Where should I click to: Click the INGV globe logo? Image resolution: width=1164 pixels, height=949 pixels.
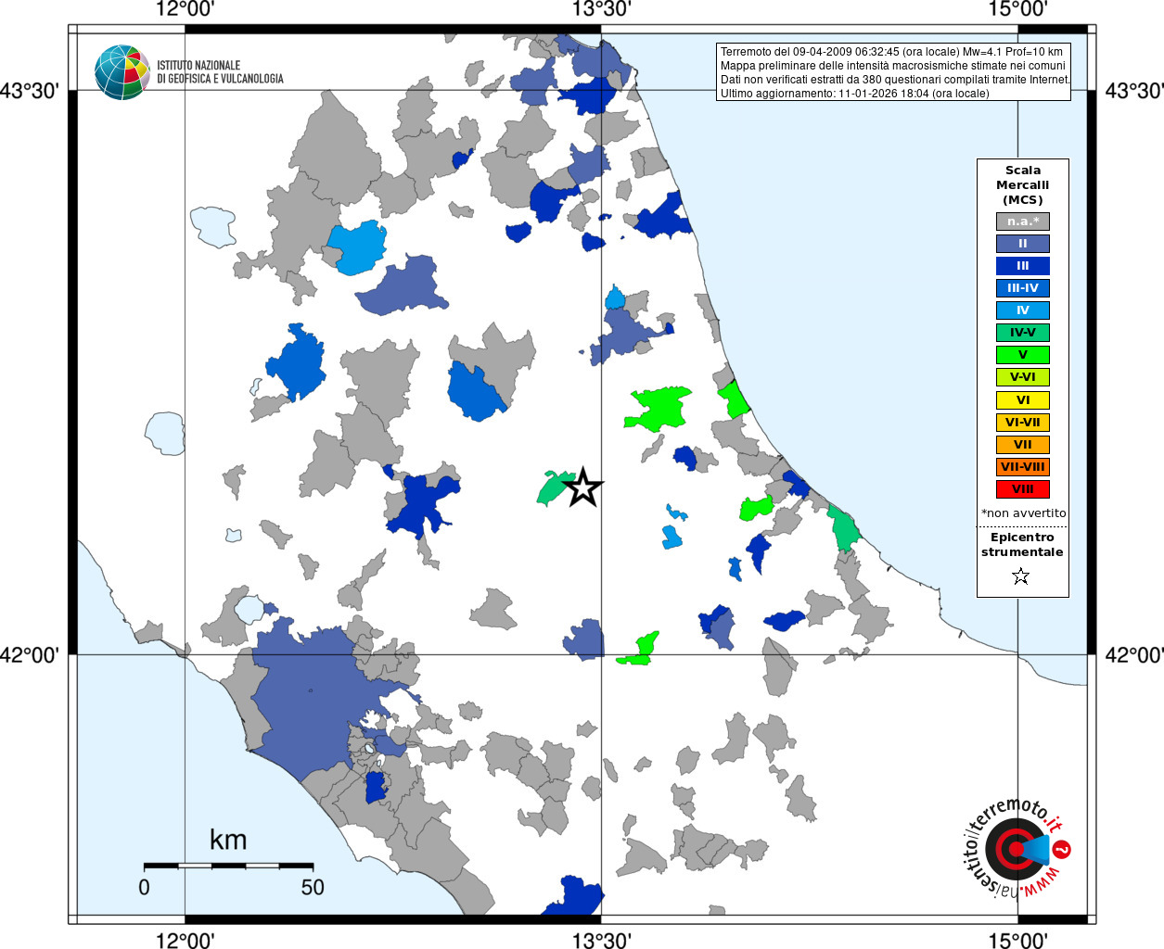[x=122, y=72]
